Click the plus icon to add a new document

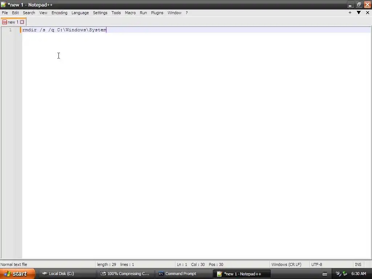350,13
